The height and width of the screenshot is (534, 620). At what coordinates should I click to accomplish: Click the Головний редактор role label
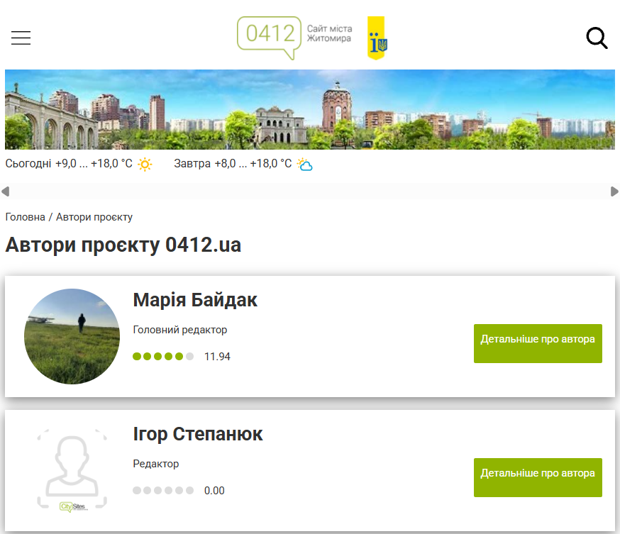(180, 330)
